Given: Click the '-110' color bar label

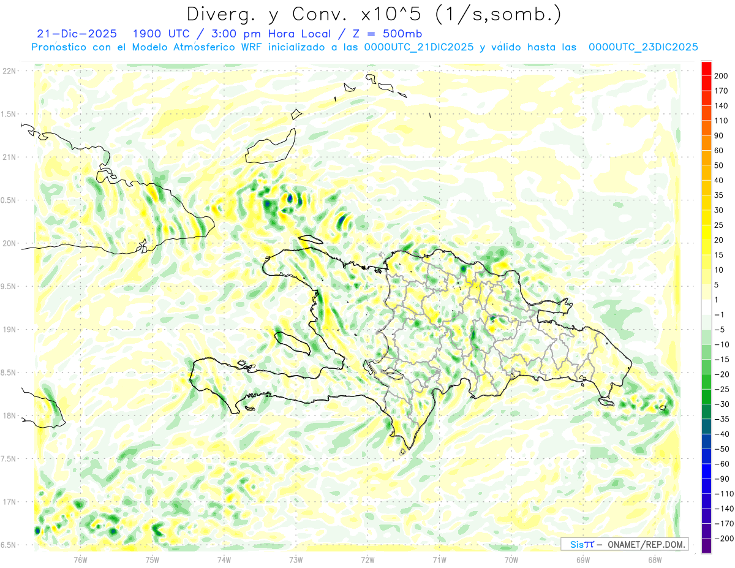Looking at the screenshot, I should click(723, 494).
